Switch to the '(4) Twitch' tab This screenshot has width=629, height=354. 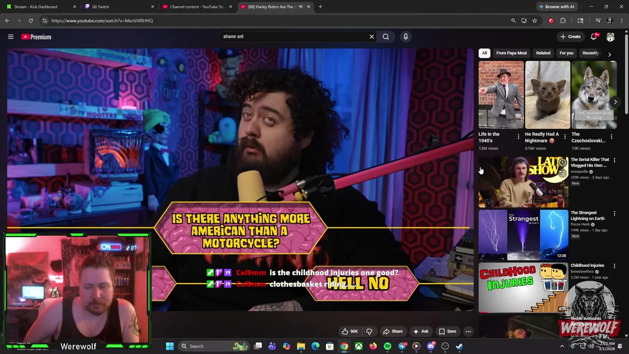click(x=119, y=7)
